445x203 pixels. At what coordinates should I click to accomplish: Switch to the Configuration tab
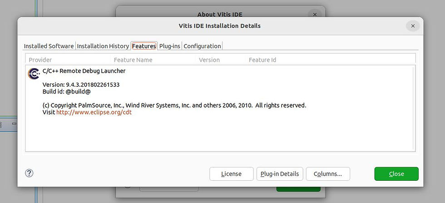(203, 46)
